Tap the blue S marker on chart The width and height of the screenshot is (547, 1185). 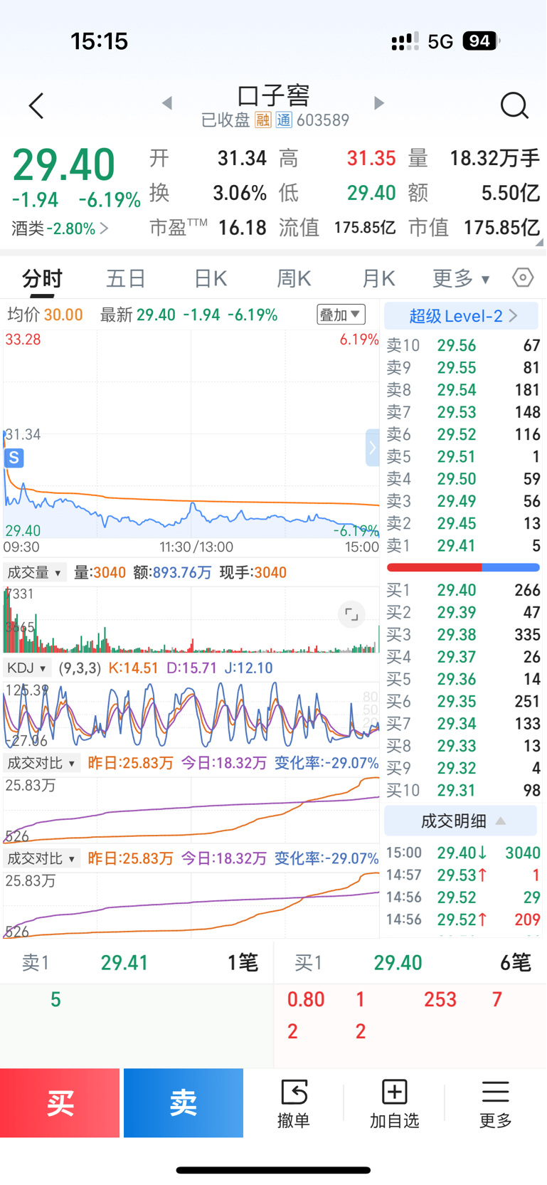[14, 458]
